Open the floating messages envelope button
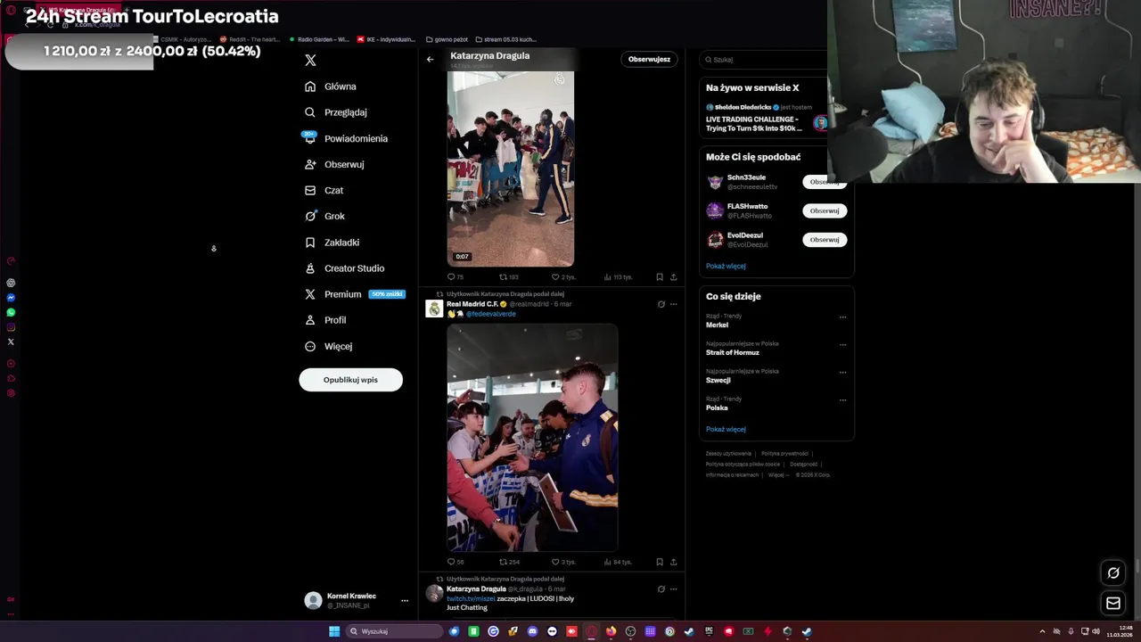The width and height of the screenshot is (1141, 642). pyautogui.click(x=1113, y=604)
